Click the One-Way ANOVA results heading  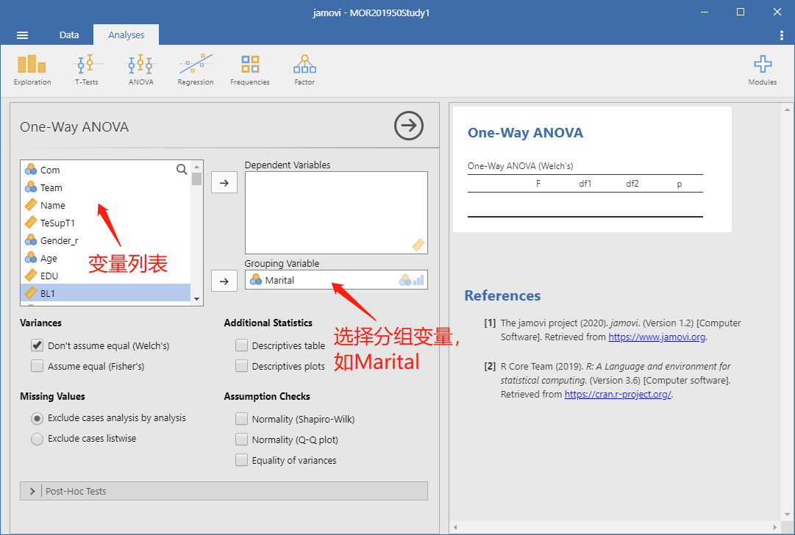[x=525, y=133]
